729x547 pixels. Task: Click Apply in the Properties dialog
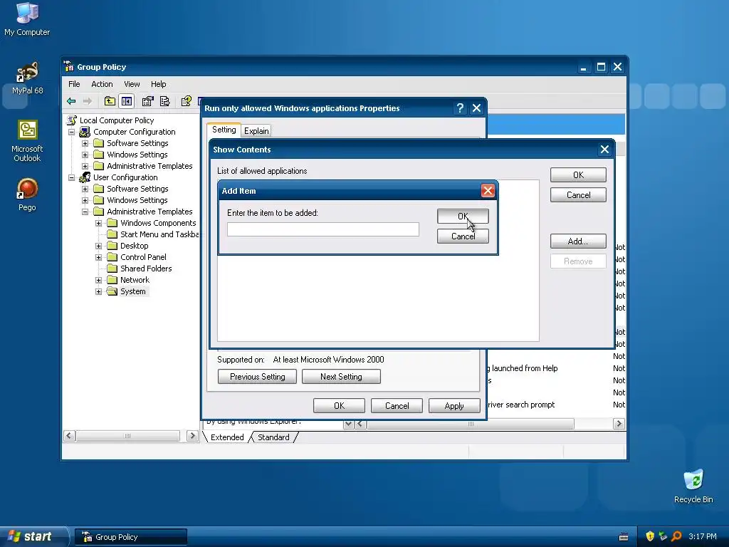[453, 405]
